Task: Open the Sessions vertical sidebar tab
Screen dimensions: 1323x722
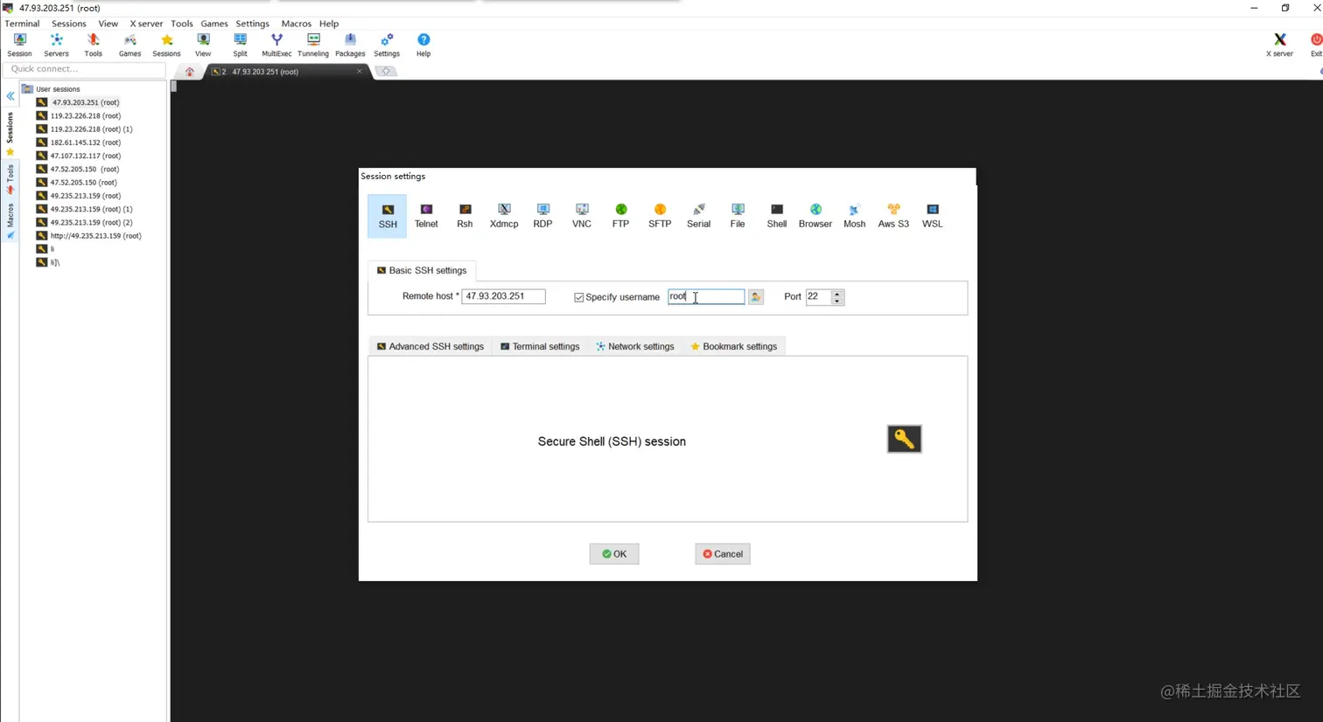Action: [10, 134]
